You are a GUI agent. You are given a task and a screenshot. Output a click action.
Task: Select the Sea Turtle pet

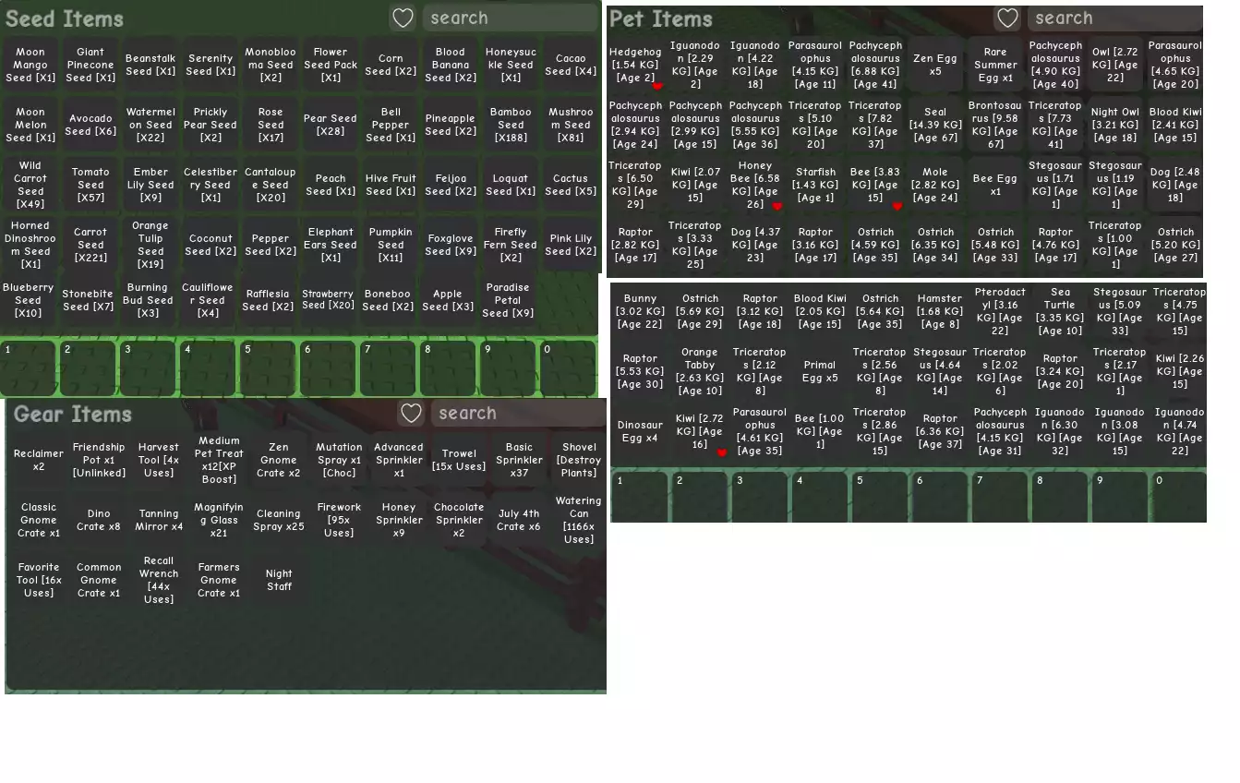1060,312
